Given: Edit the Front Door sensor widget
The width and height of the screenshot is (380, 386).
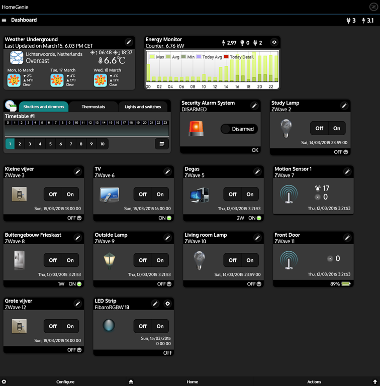Looking at the screenshot, I should pos(347,238).
